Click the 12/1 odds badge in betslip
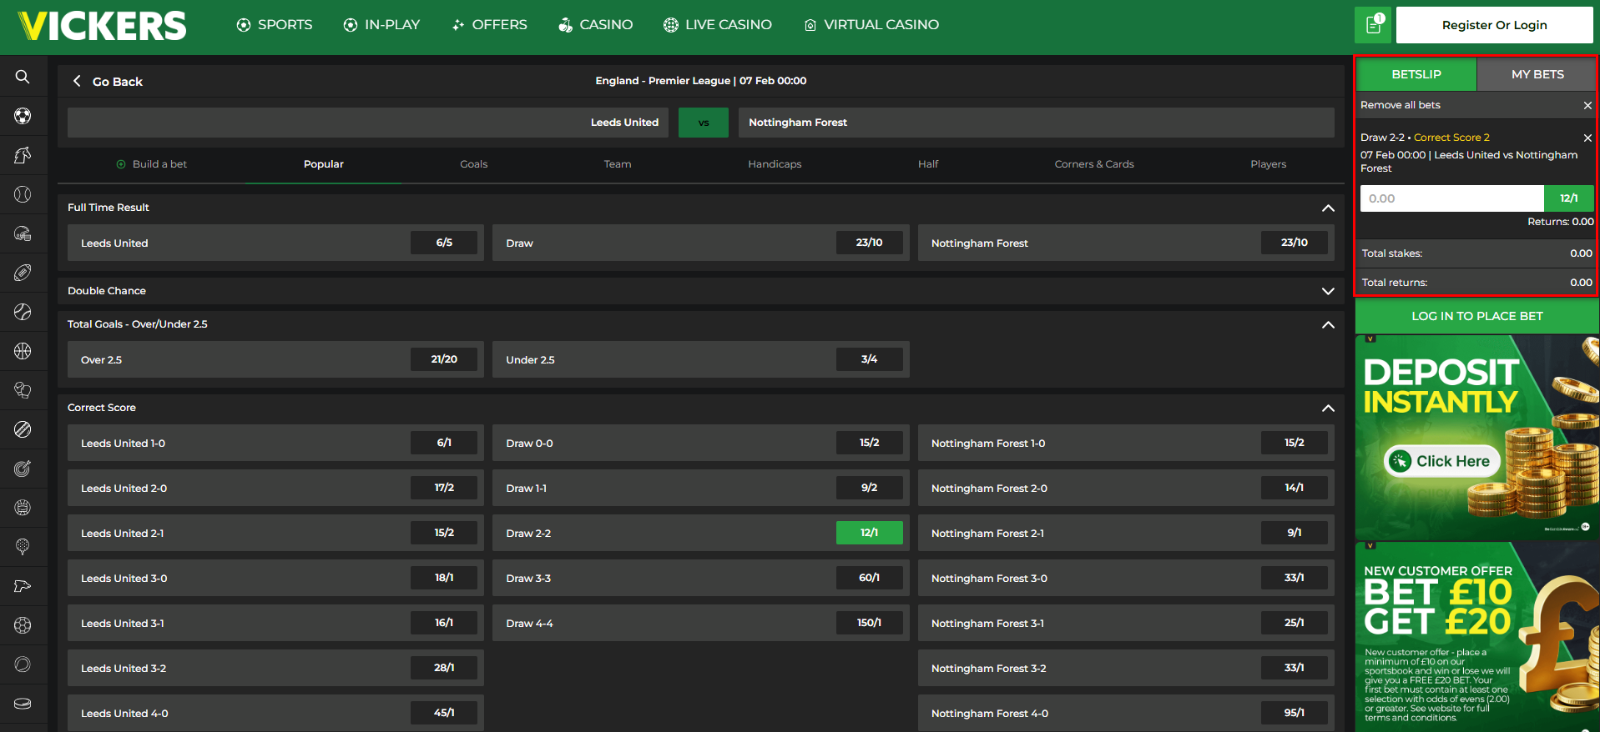 1568,198
